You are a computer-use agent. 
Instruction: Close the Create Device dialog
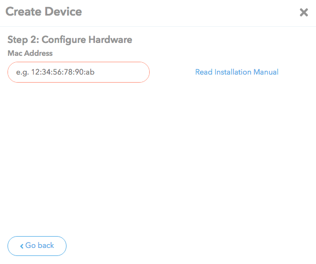(x=304, y=12)
